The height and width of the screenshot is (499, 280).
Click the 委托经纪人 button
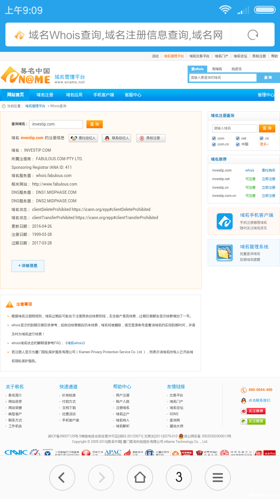coord(83,138)
